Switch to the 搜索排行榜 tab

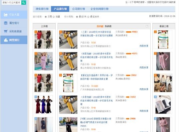(x=42, y=9)
